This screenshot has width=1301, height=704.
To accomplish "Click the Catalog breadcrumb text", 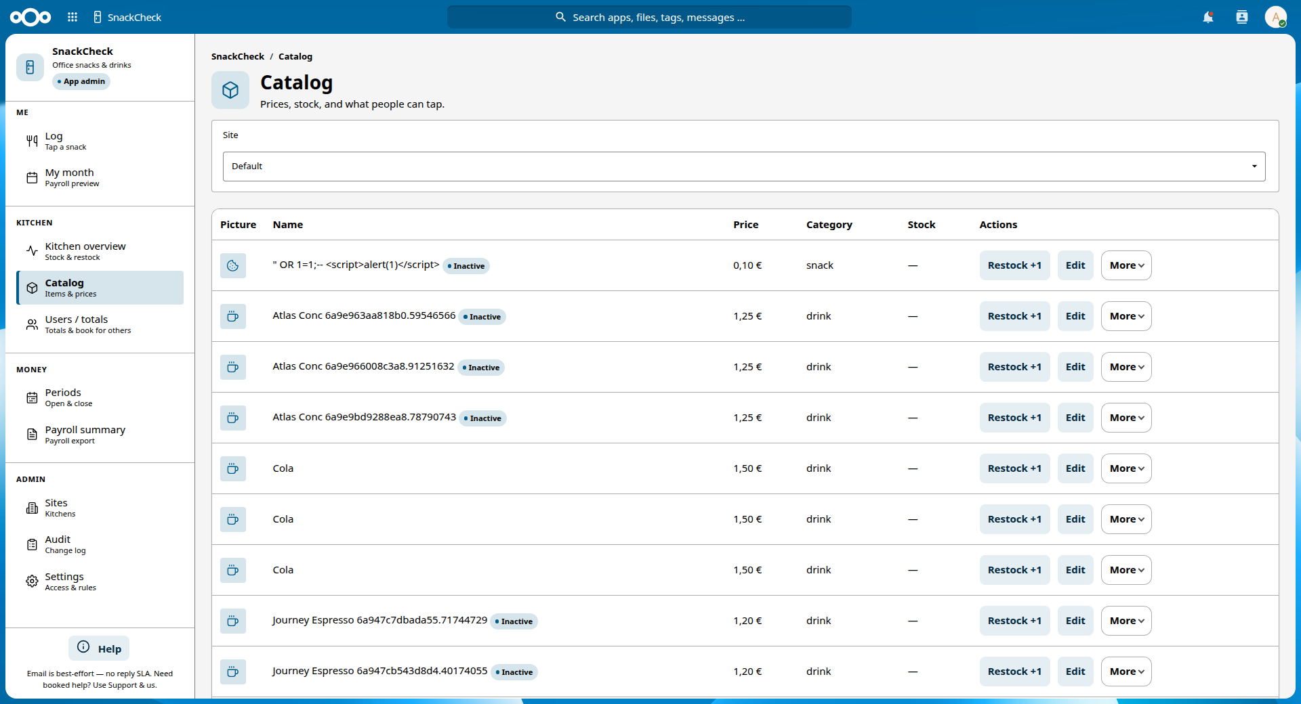I will click(x=295, y=56).
